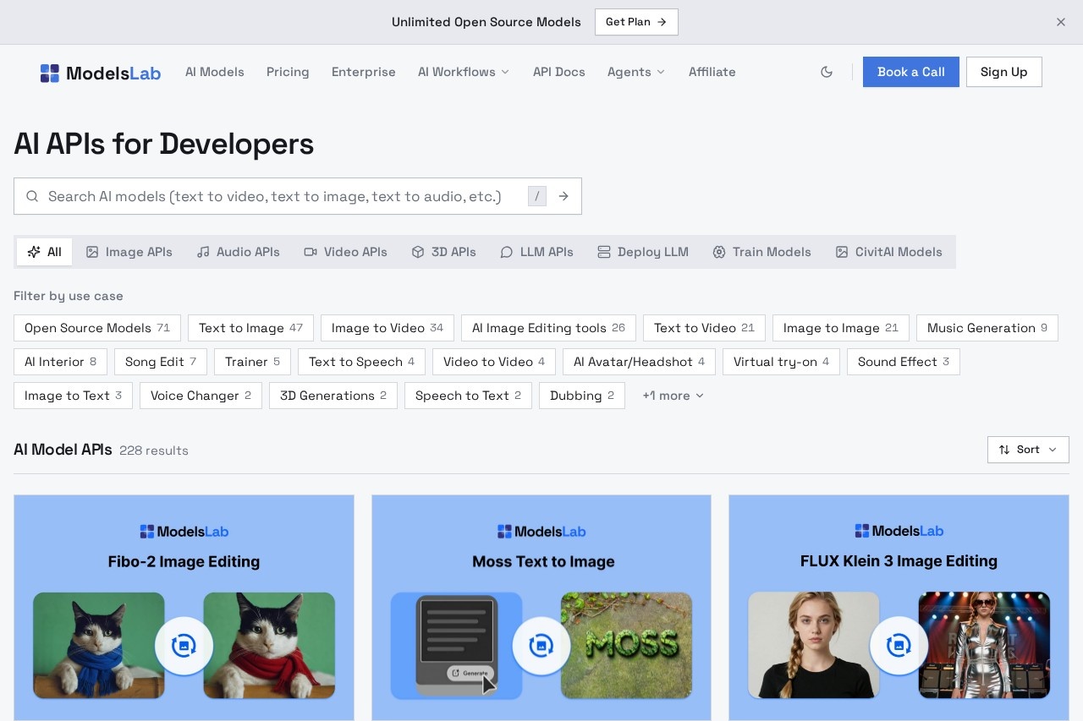Open the Deploy LLM tab
The width and height of the screenshot is (1083, 721).
(x=643, y=252)
